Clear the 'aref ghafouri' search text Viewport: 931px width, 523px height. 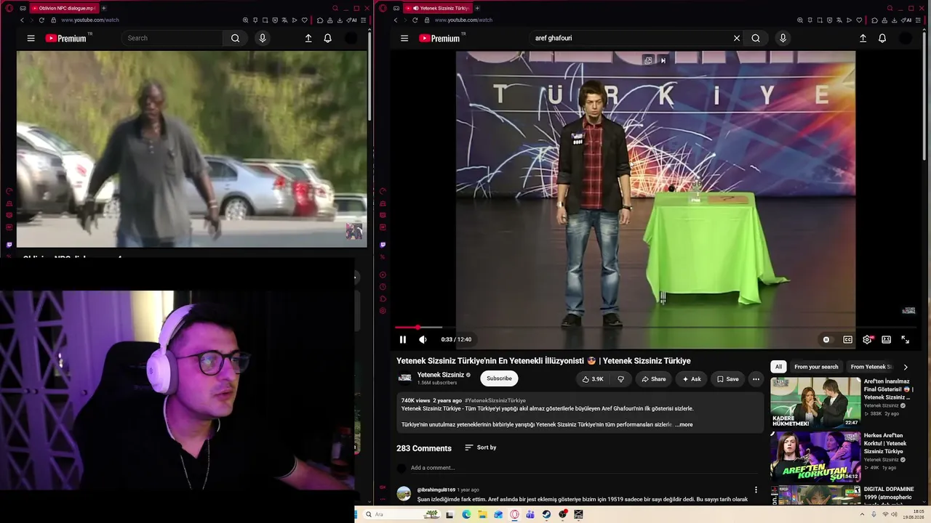pyautogui.click(x=736, y=38)
